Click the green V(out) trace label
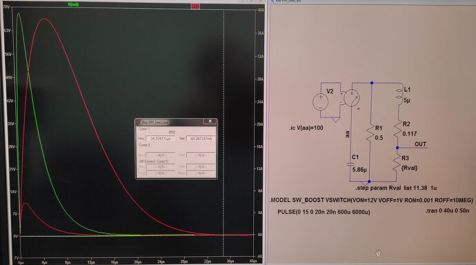Image resolution: width=476 pixels, height=265 pixels. pos(73,4)
